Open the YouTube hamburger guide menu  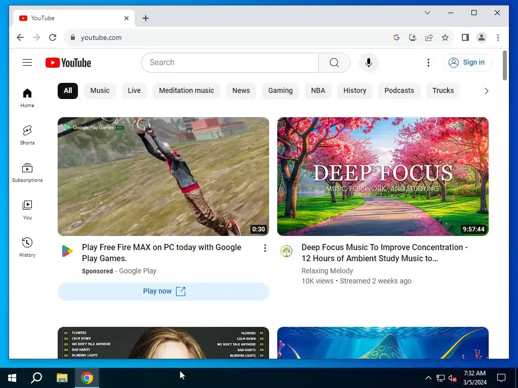point(27,62)
